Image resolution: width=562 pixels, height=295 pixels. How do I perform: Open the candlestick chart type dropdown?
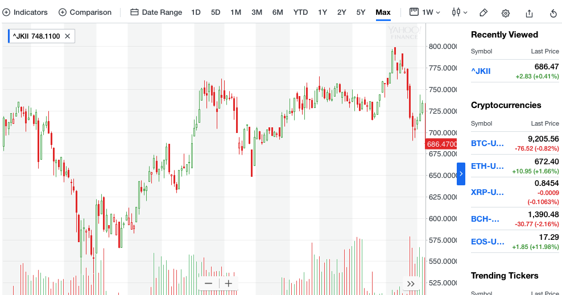(x=460, y=12)
